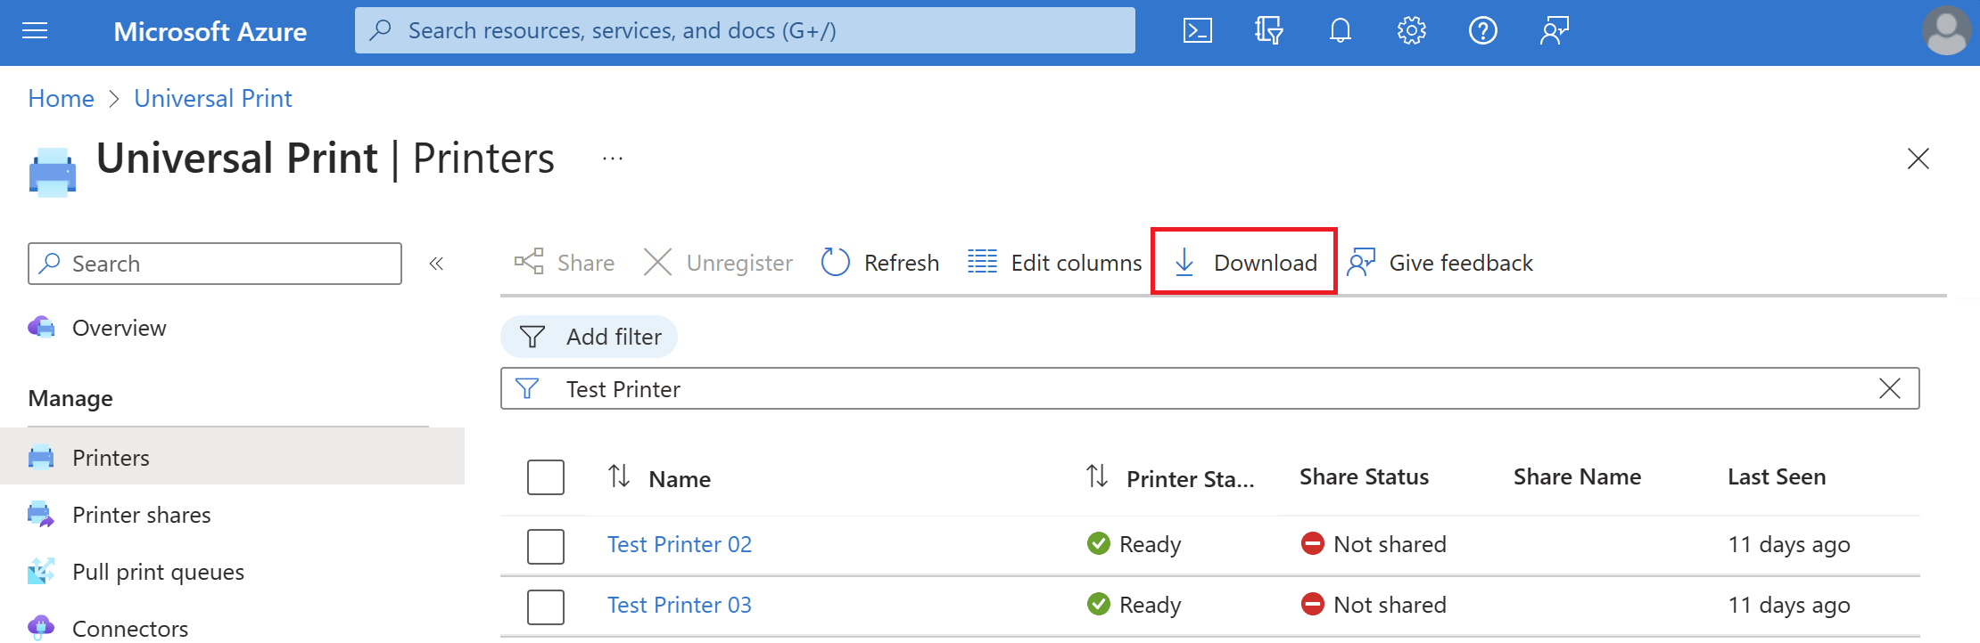
Task: Click the Share Status column header
Action: point(1364,477)
